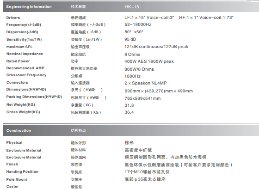Click the Crossover Frequency 1800Hz value
259x189 pixels.
132,76
